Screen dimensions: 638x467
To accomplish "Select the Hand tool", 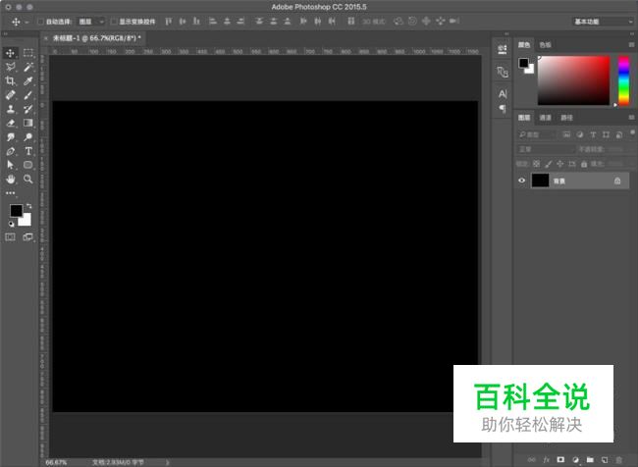I will [x=10, y=179].
